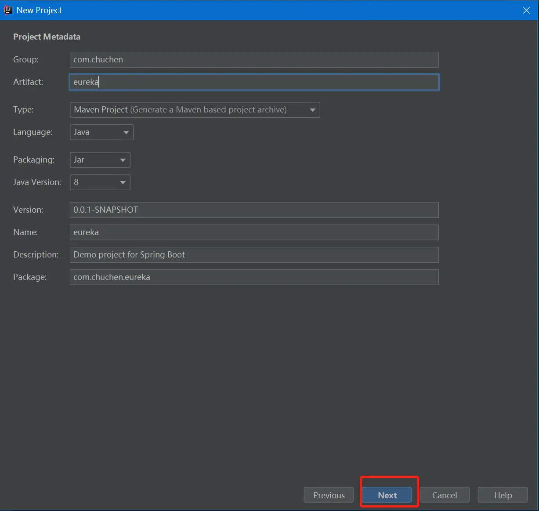Click into the Artifact text field
Image resolution: width=539 pixels, height=511 pixels.
[254, 82]
